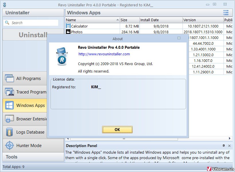Viewport: 235px width, 172px height.
Task: Expand the Tools panel
Action: click(33, 157)
